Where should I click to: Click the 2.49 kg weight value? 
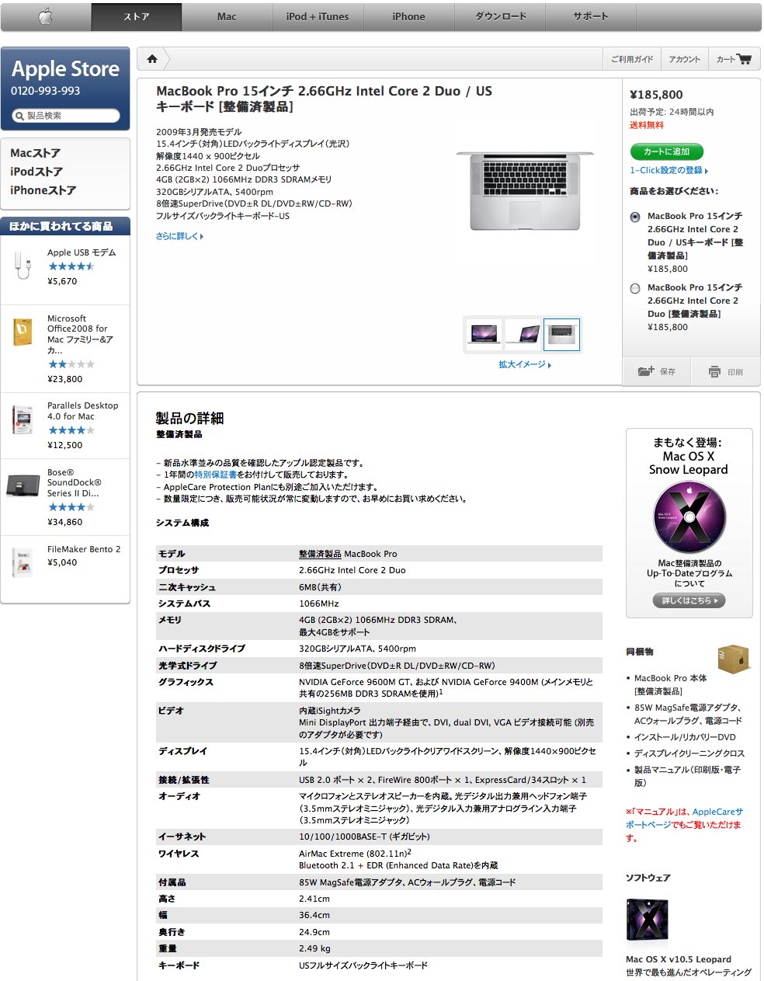pyautogui.click(x=314, y=948)
